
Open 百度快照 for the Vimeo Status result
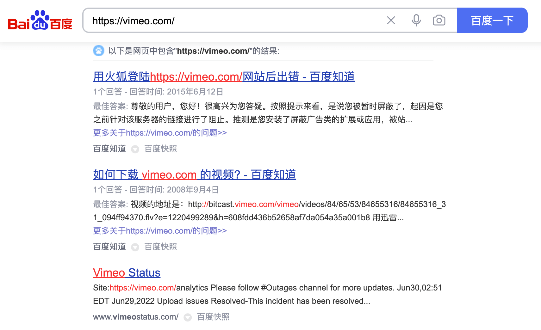click(x=213, y=317)
